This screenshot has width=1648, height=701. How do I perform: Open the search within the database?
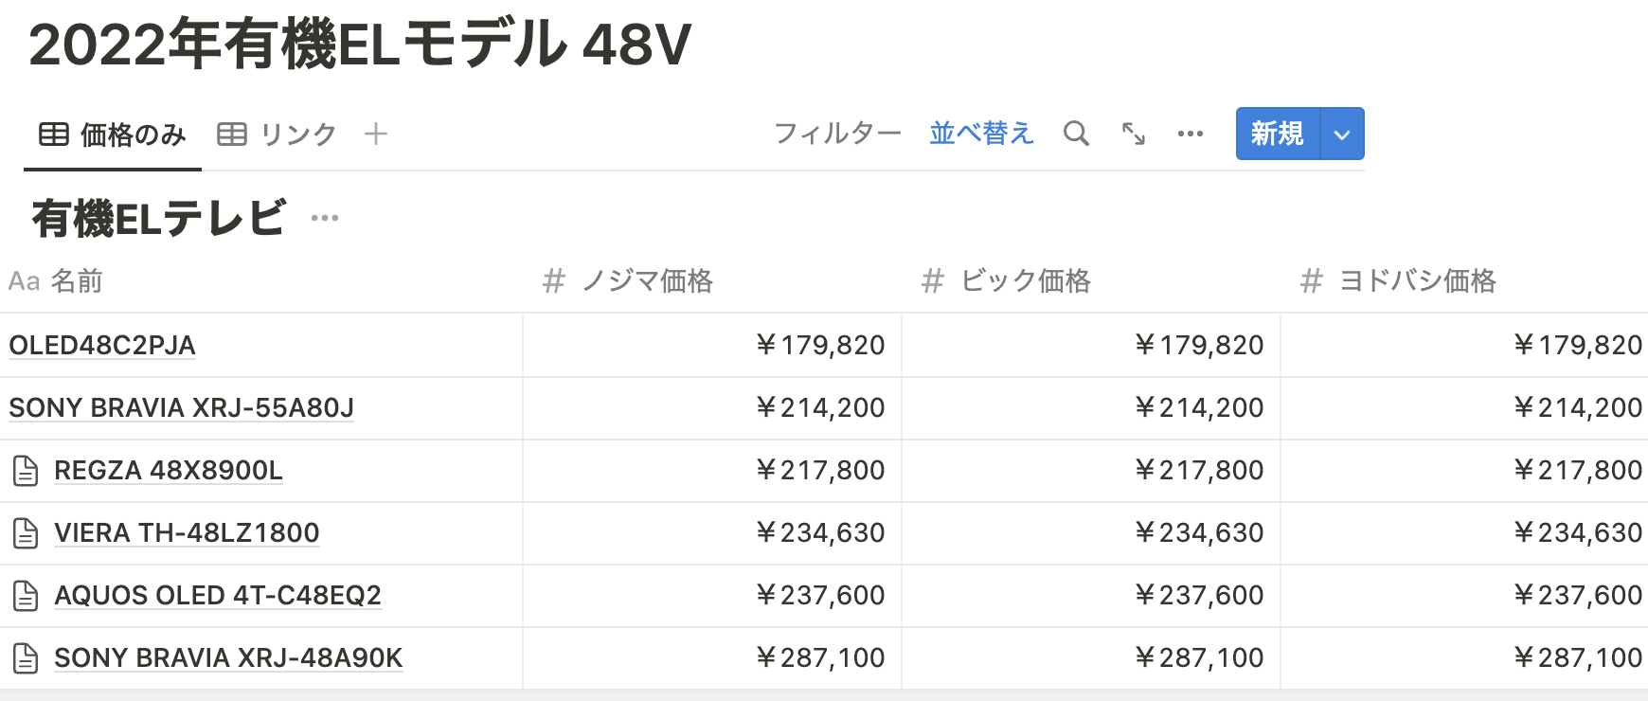pyautogui.click(x=1075, y=134)
